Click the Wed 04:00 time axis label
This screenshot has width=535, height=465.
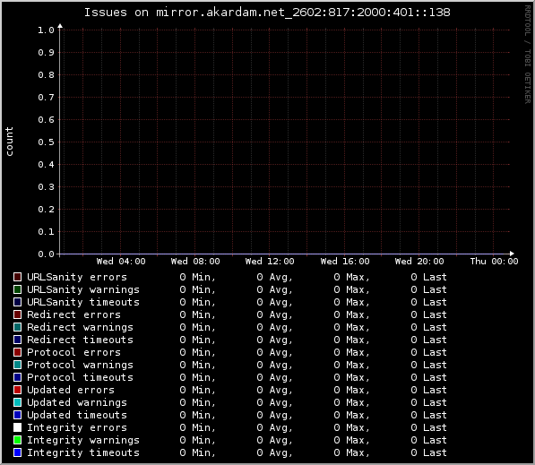pyautogui.click(x=121, y=262)
